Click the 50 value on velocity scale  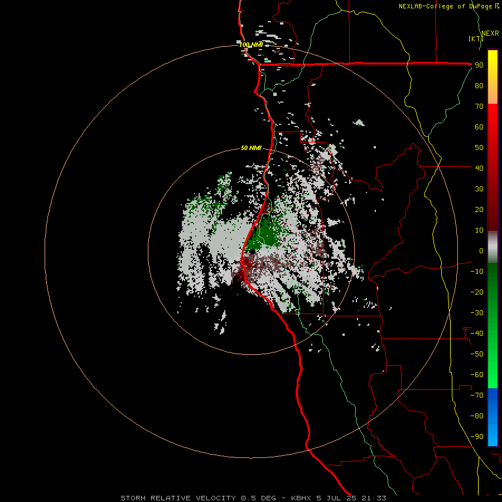(479, 148)
